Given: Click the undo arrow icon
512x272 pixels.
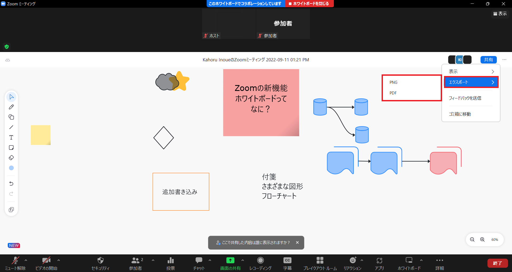Looking at the screenshot, I should tap(11, 183).
